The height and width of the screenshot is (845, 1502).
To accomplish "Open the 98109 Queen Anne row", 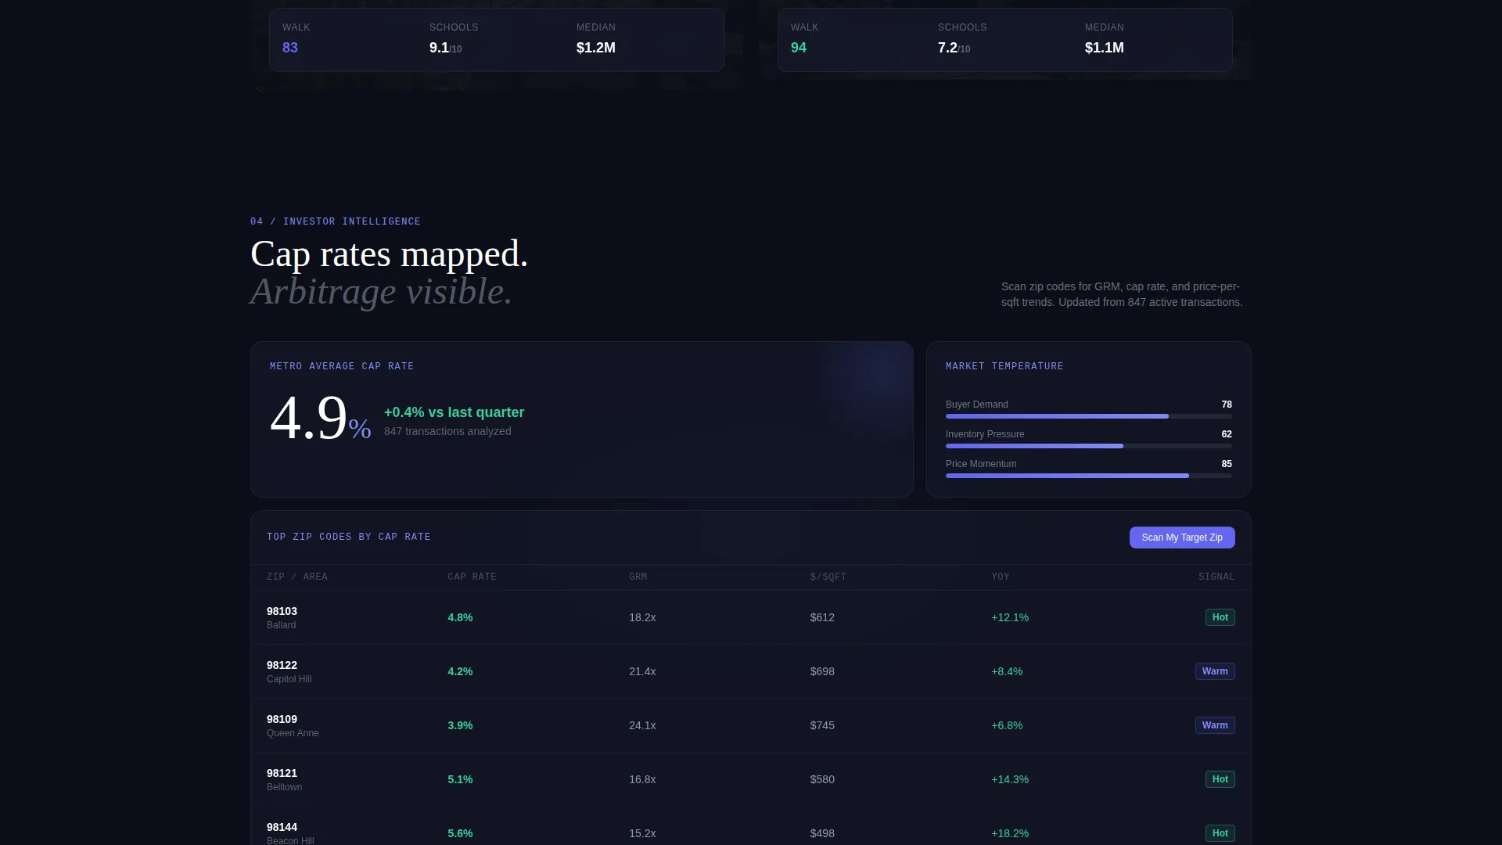I will click(750, 725).
